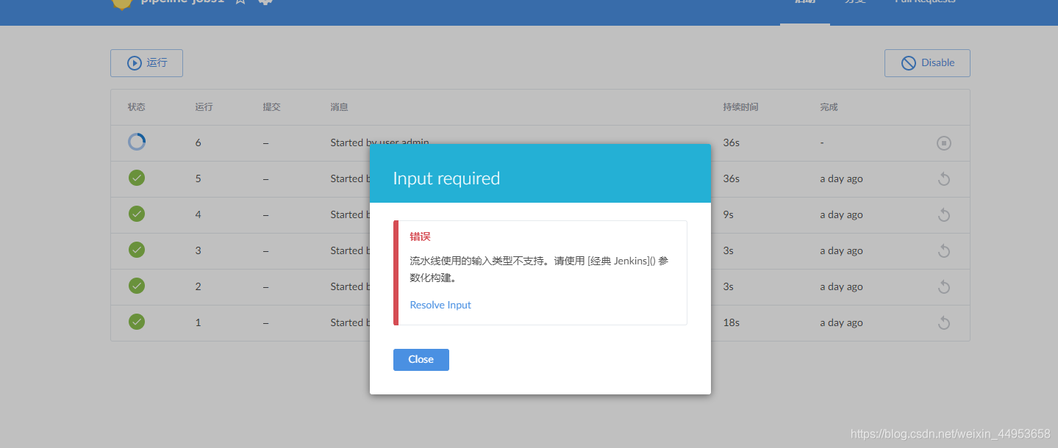Viewport: 1058px width, 448px height.
Task: Click the rerun icon for run 1
Action: [944, 323]
